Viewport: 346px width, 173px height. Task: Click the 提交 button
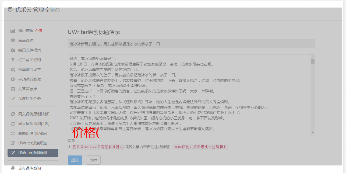click(x=75, y=160)
